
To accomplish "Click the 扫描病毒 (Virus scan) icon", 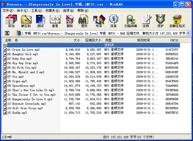I will [131, 21].
